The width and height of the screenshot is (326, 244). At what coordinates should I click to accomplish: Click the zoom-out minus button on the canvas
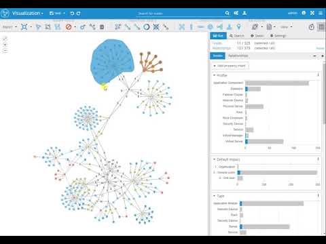coord(5,51)
